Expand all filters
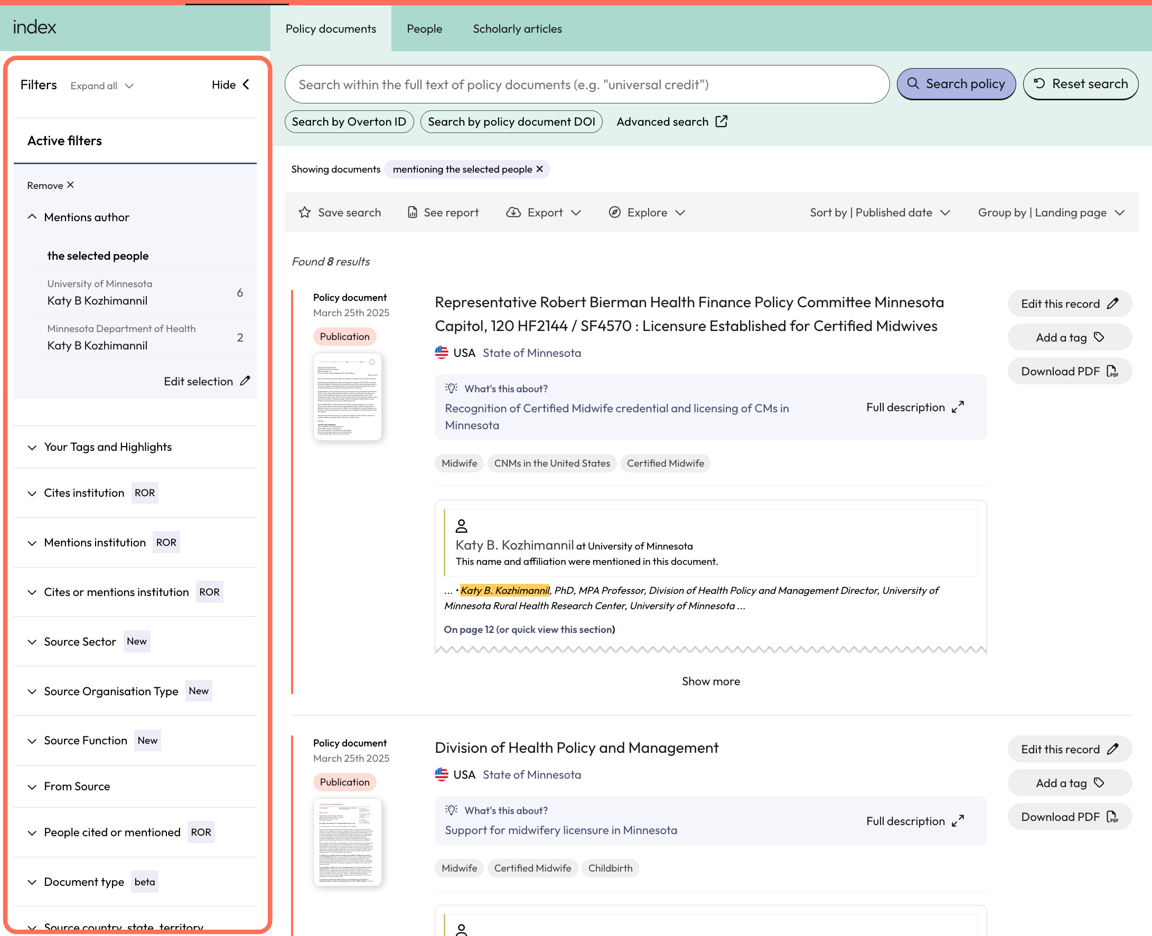This screenshot has width=1152, height=936. tap(102, 86)
